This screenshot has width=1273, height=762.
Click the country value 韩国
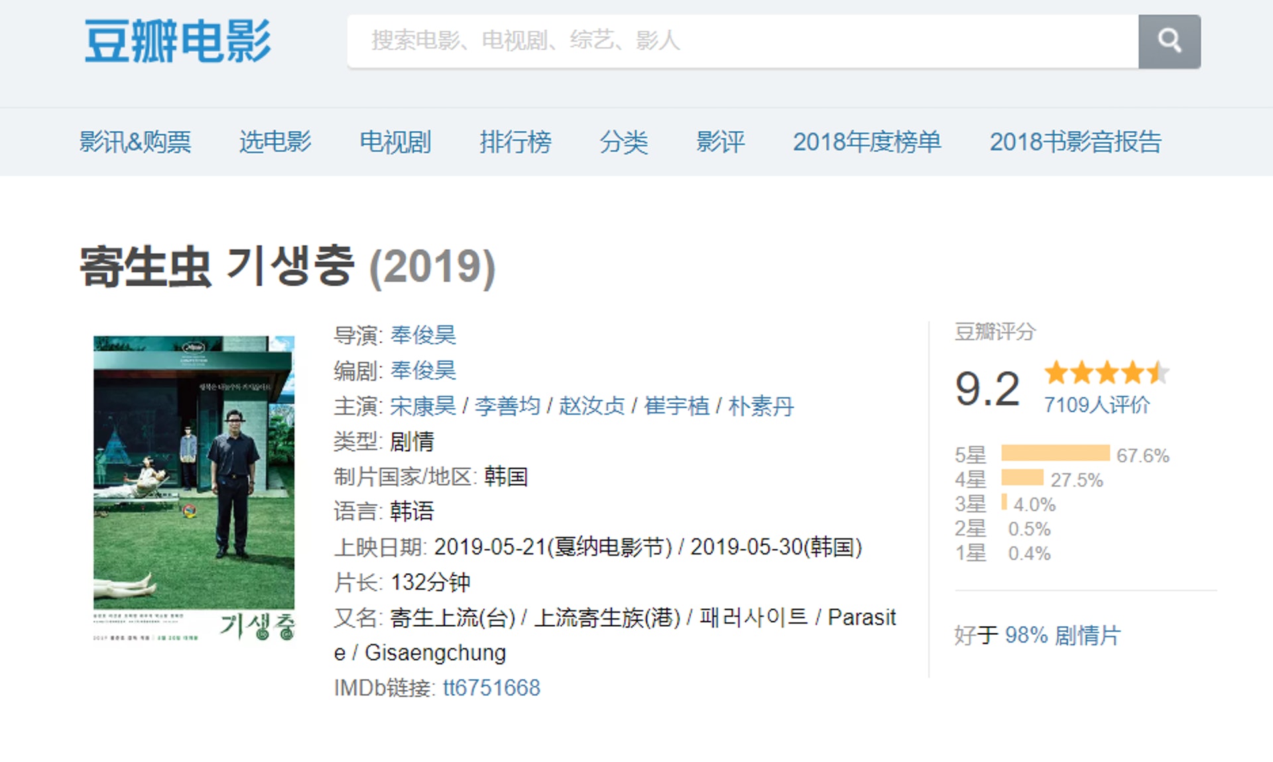tap(506, 476)
